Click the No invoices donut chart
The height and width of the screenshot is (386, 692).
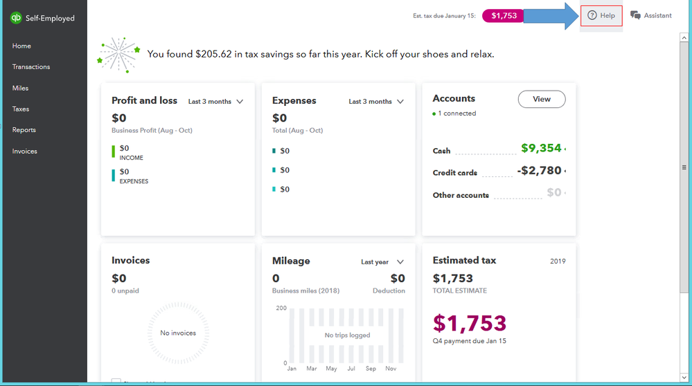pyautogui.click(x=178, y=333)
